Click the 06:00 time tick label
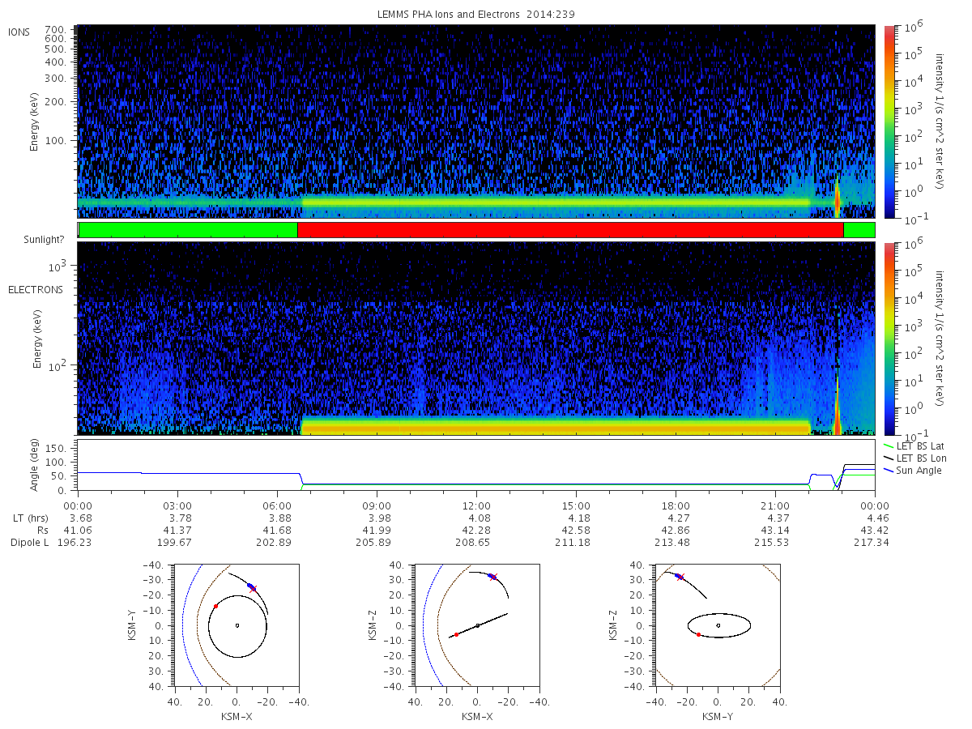 (x=277, y=506)
